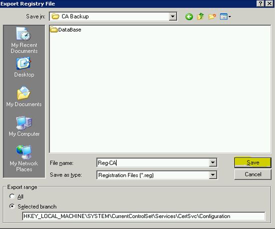Screen dimensions: 275x229
Task: Select the Desktop places shortcut
Action: coord(24,67)
